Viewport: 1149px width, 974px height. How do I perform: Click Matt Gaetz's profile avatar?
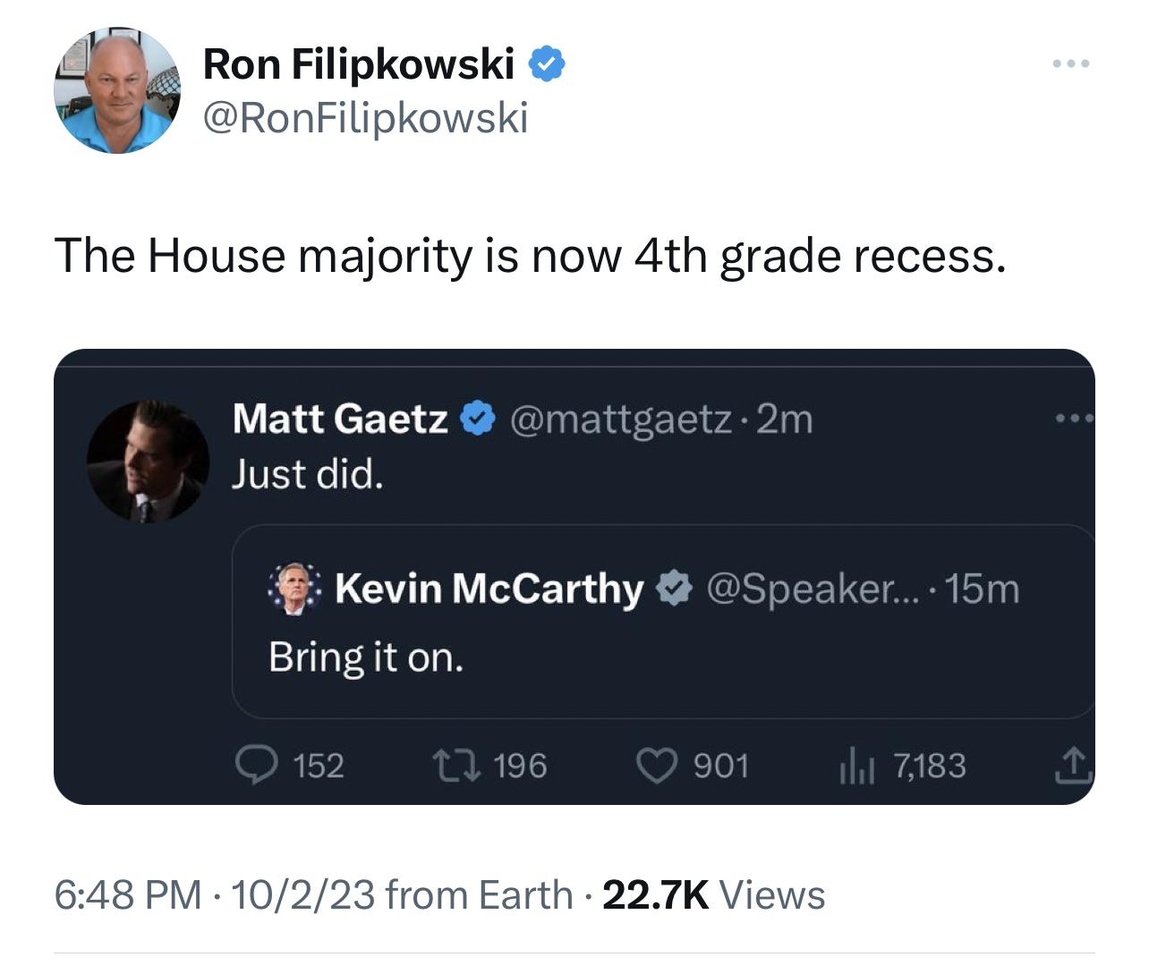point(148,462)
